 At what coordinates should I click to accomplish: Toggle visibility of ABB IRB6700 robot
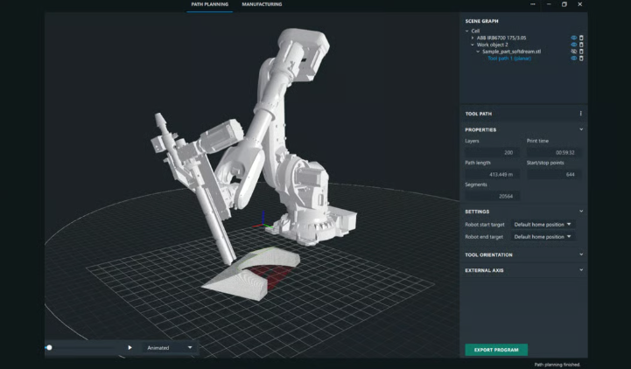(x=574, y=38)
